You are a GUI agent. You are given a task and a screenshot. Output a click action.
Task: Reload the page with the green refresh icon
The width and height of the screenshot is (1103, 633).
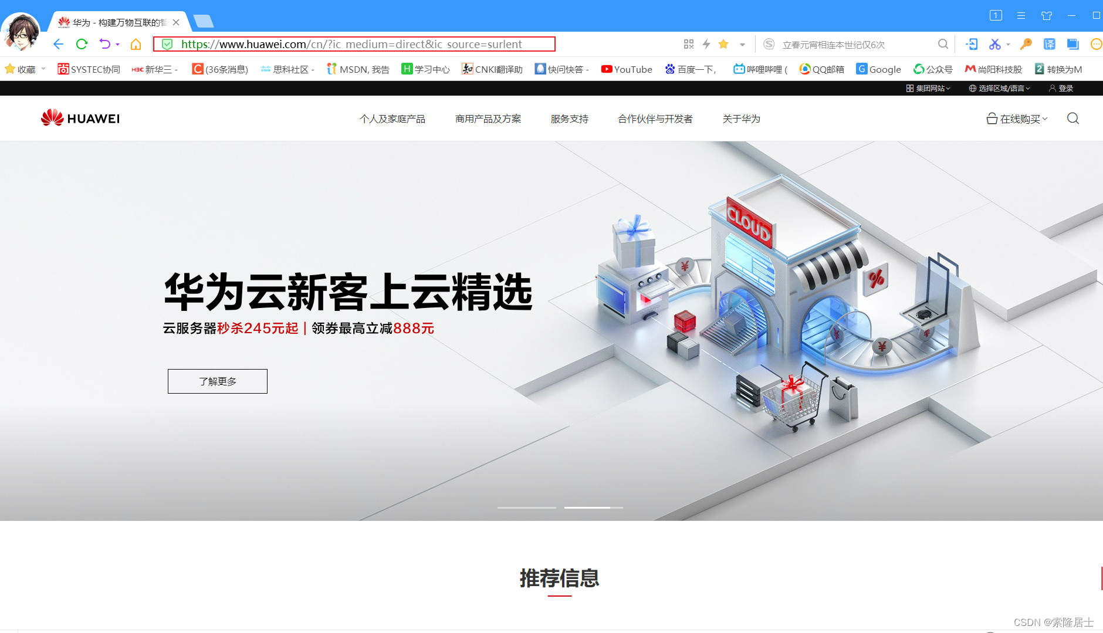tap(82, 44)
